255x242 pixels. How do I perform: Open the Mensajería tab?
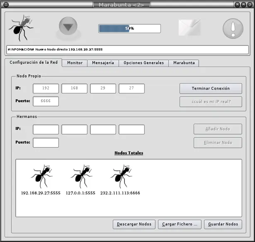[x=103, y=63]
